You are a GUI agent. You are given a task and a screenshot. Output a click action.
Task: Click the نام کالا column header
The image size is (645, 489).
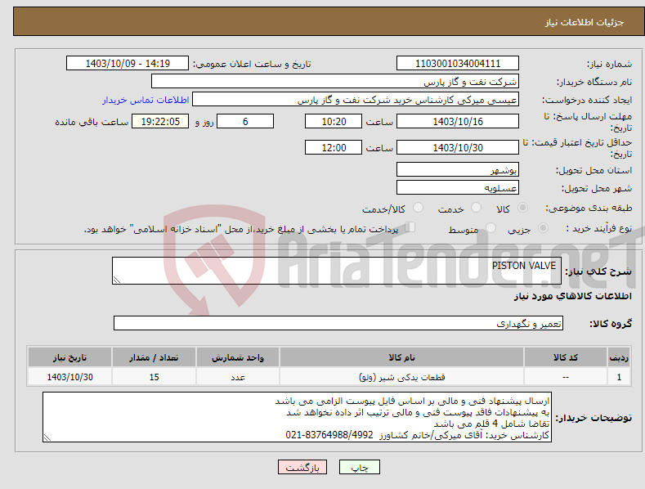(x=401, y=357)
